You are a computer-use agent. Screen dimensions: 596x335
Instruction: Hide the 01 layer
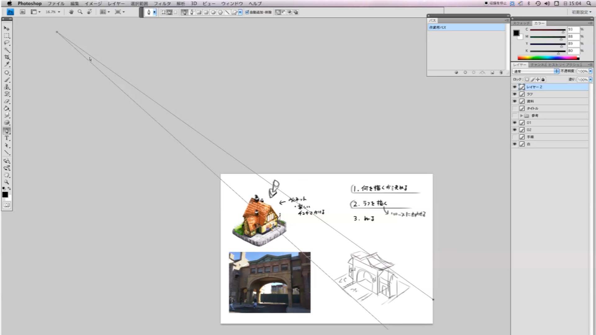[515, 123]
